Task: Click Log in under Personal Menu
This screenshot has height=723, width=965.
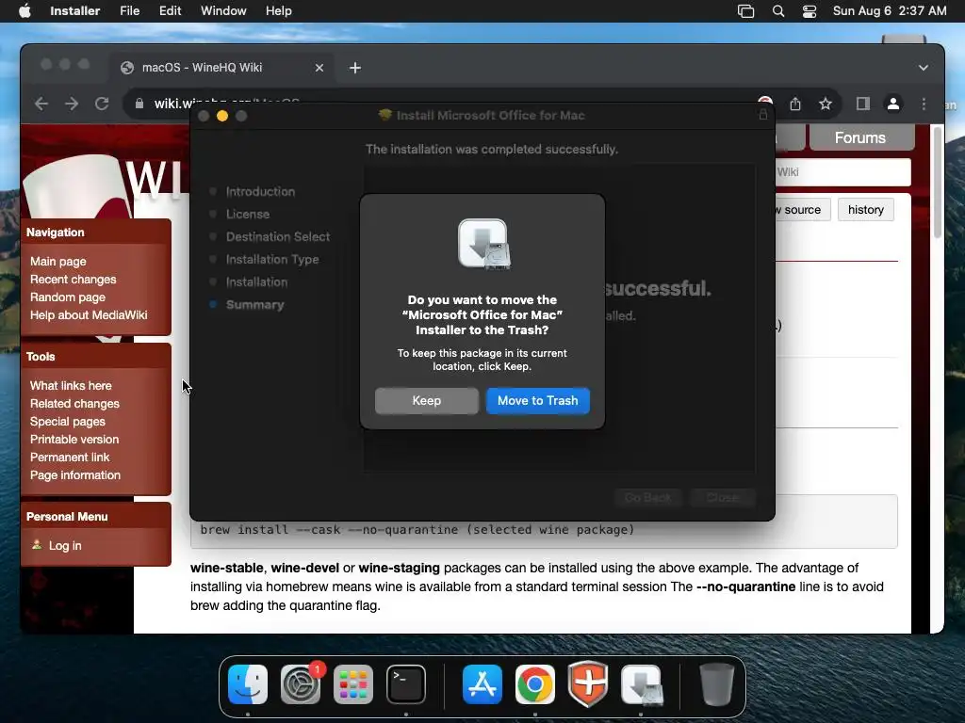Action: coord(65,545)
